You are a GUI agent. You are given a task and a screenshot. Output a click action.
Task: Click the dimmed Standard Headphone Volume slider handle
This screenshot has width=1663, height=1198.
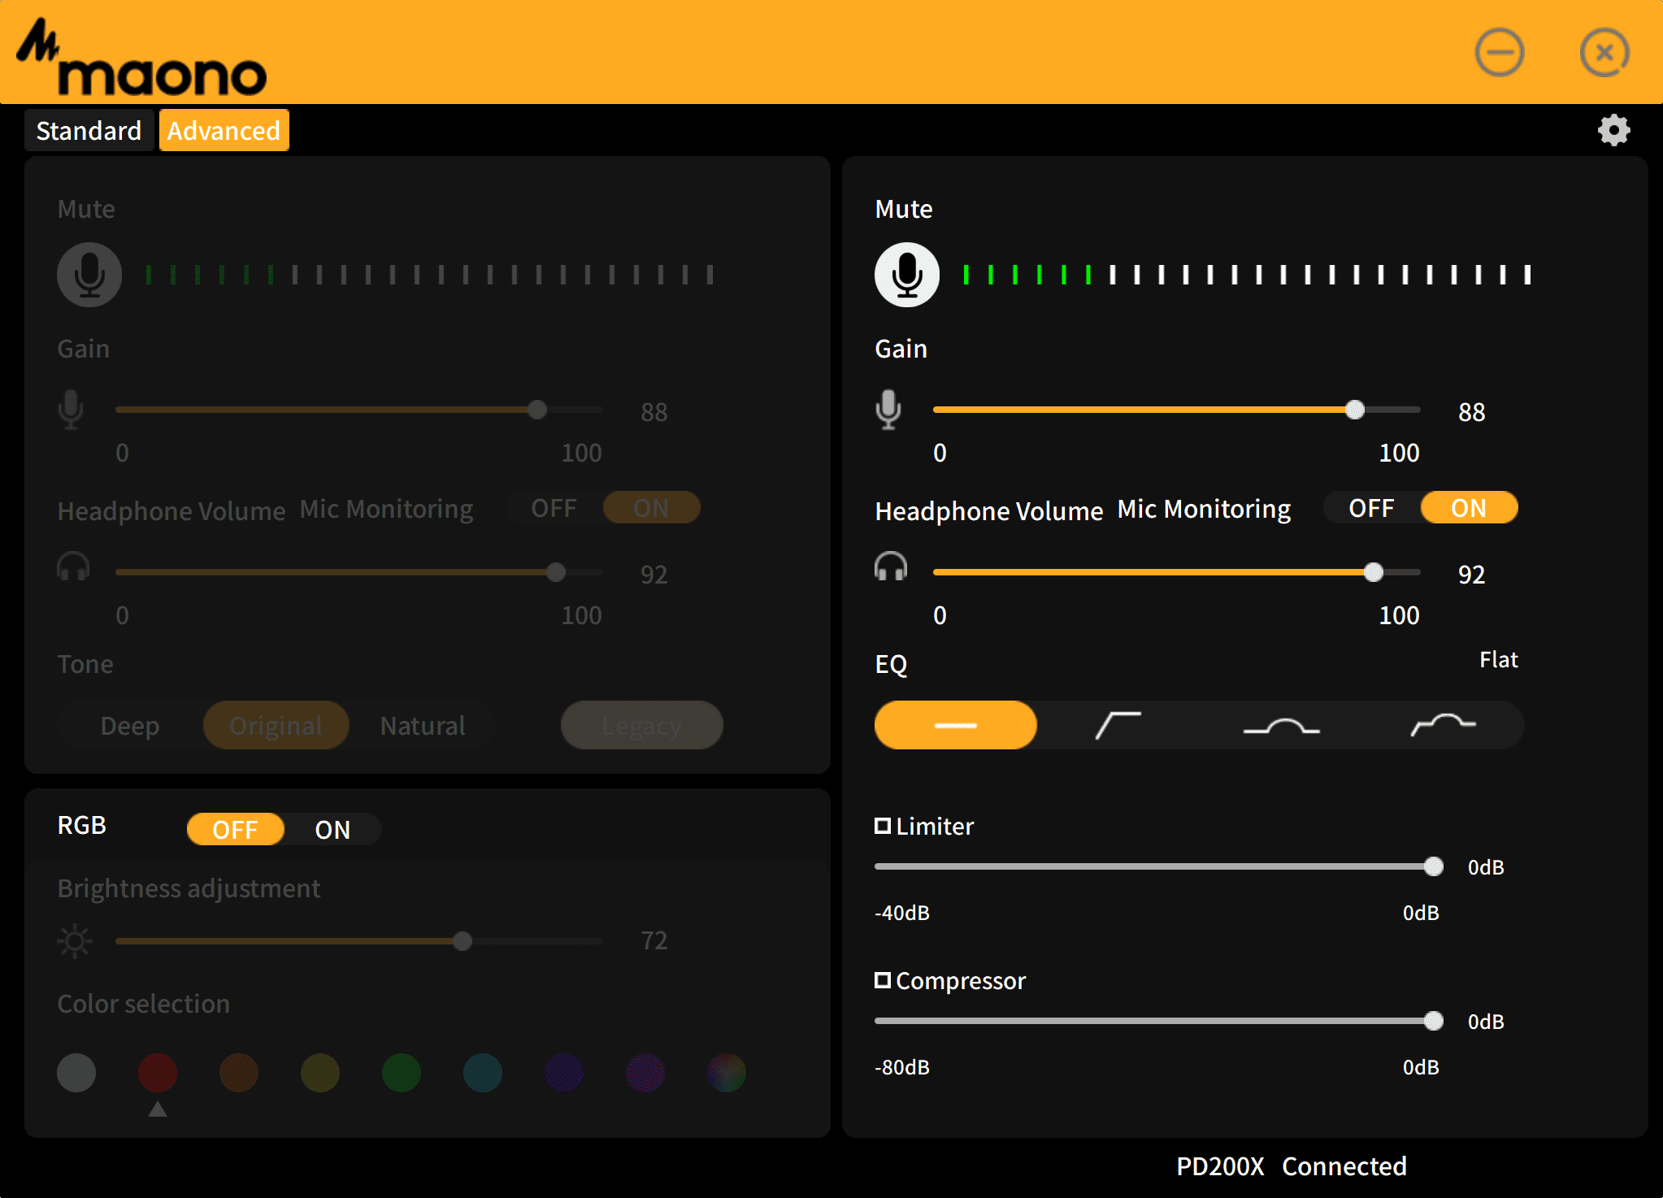tap(556, 572)
